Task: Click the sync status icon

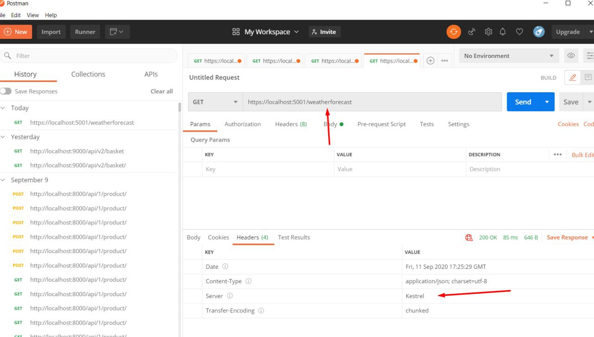Action: [x=453, y=32]
